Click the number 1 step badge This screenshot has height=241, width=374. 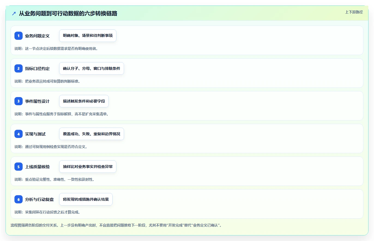19,36
